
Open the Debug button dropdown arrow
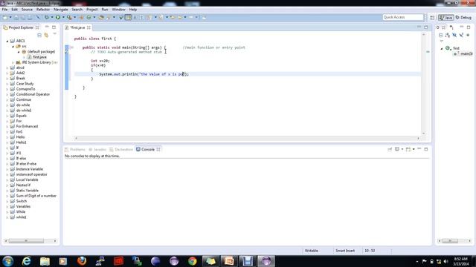pyautogui.click(x=52, y=17)
